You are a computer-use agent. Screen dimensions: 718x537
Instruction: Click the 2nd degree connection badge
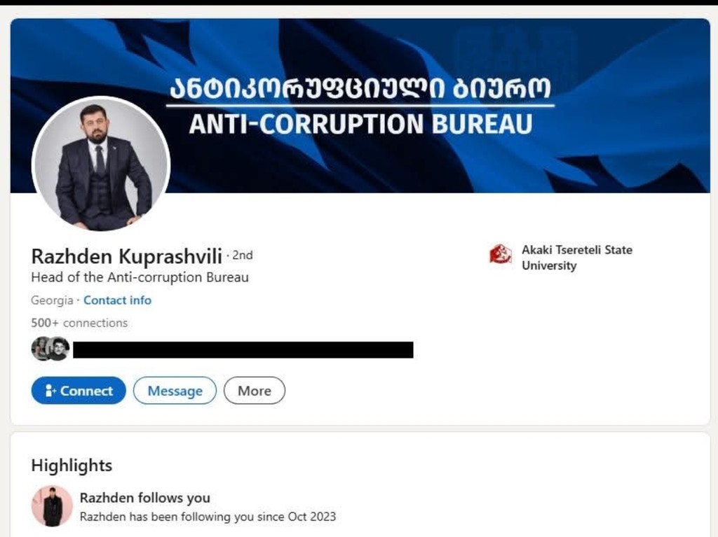coord(242,256)
